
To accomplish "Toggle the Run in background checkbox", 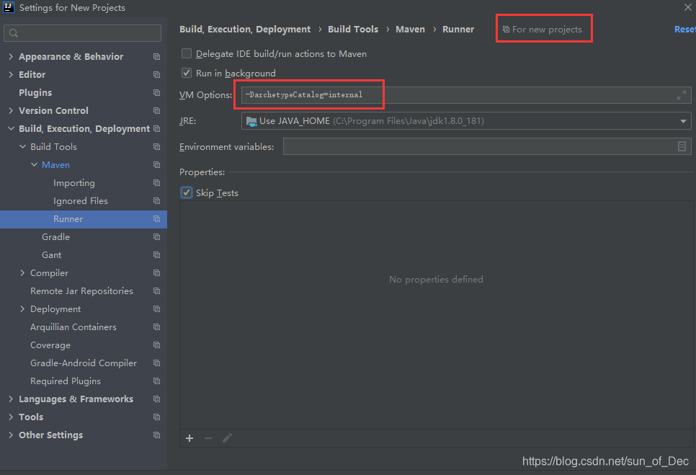I will click(x=187, y=73).
